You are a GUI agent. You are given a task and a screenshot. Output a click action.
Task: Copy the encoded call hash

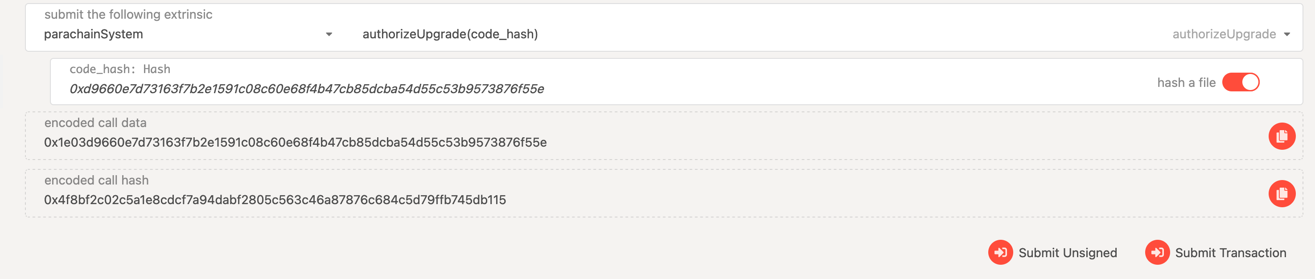coord(1282,194)
